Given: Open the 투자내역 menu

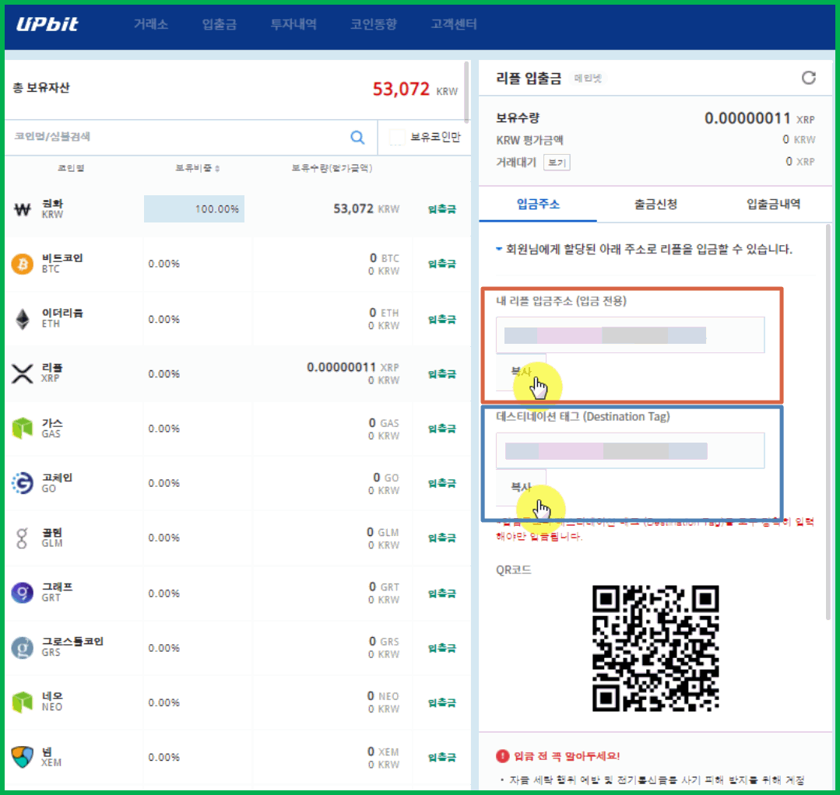Looking at the screenshot, I should (x=293, y=23).
